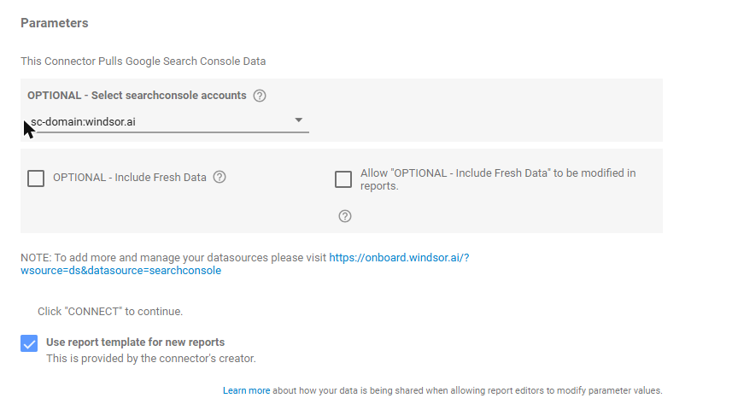Viewport: 732px width, 398px height.
Task: Open help icon next to Include Fresh Data
Action: (x=220, y=178)
